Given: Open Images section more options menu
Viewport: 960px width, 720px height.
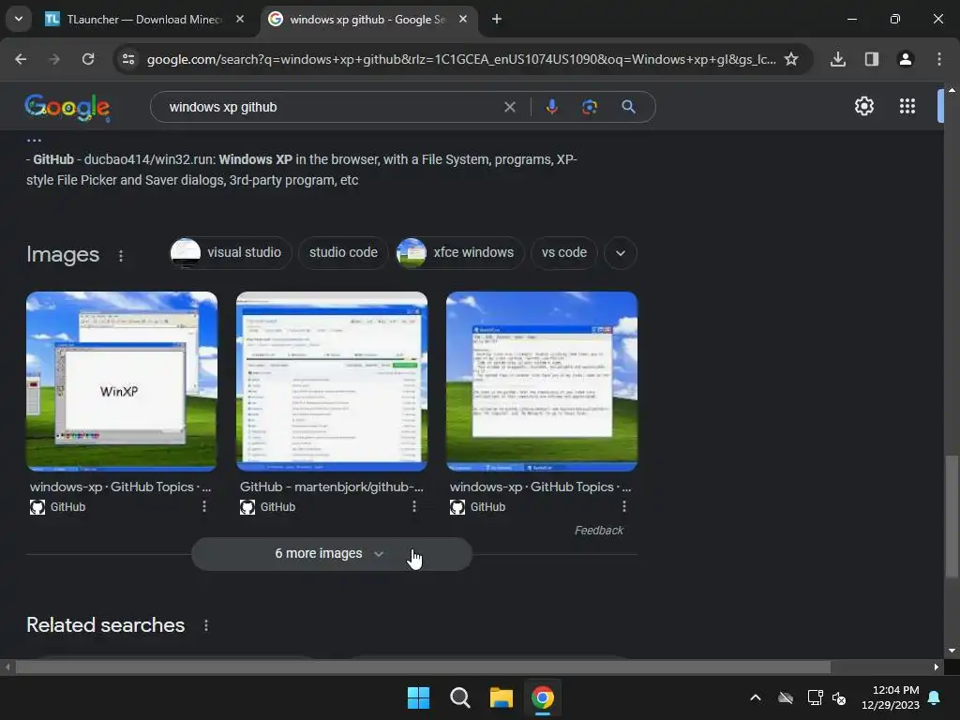Looking at the screenshot, I should coord(121,256).
